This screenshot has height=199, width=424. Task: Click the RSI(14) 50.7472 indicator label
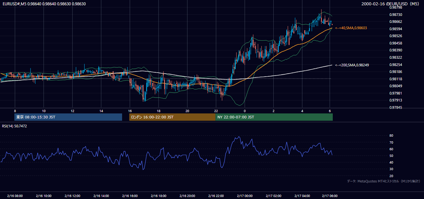(x=15, y=126)
